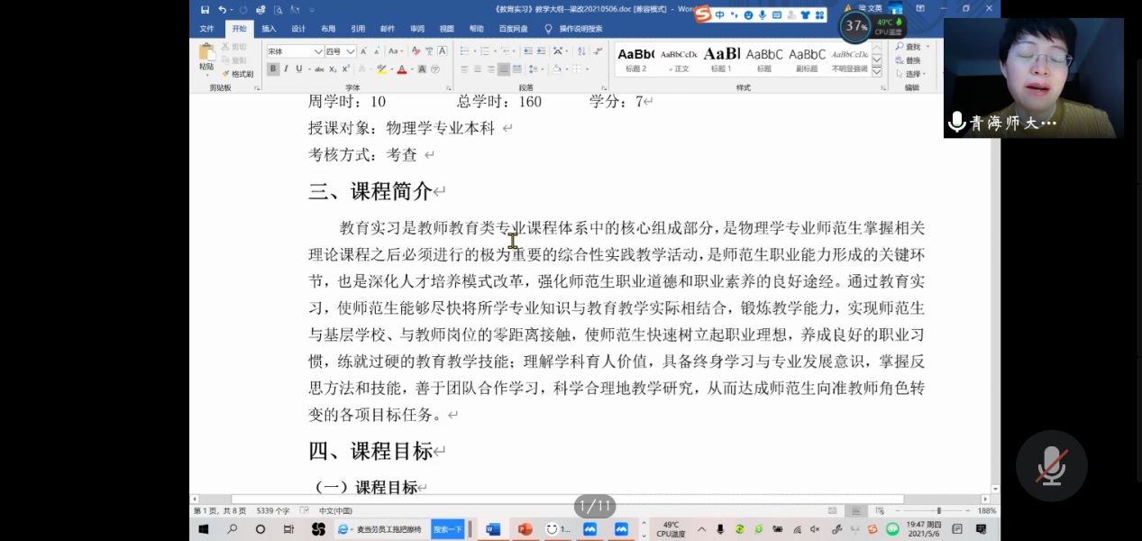Viewport: 1142px width, 541px height.
Task: Toggle the Underline button
Action: click(x=299, y=69)
